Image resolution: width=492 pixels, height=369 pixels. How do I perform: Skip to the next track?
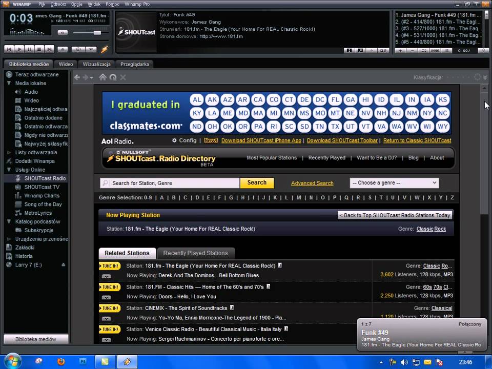coord(49,49)
